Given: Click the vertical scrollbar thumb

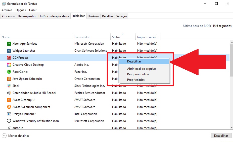Looking at the screenshot, I should (231, 60).
